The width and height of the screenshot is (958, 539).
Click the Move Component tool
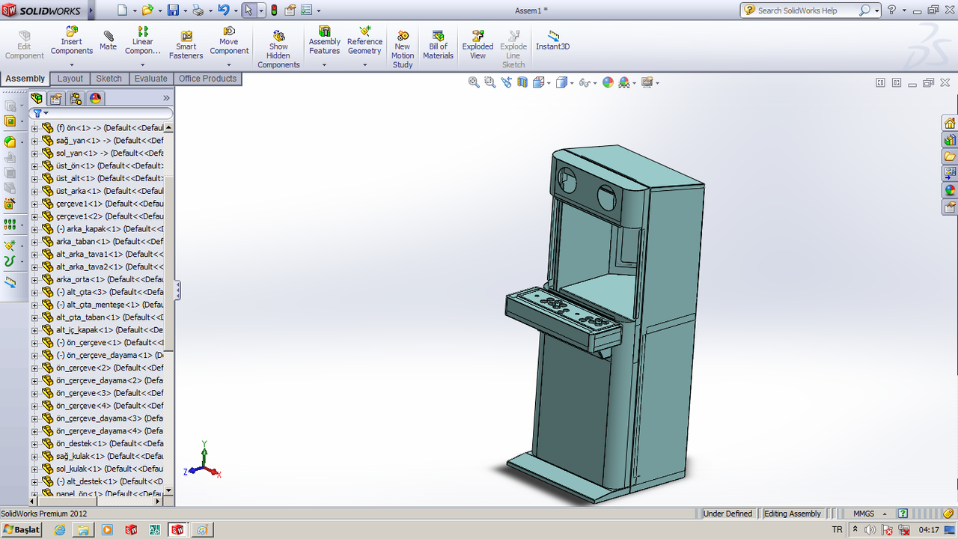[229, 41]
